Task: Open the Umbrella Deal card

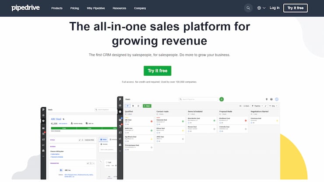Action: point(233,129)
